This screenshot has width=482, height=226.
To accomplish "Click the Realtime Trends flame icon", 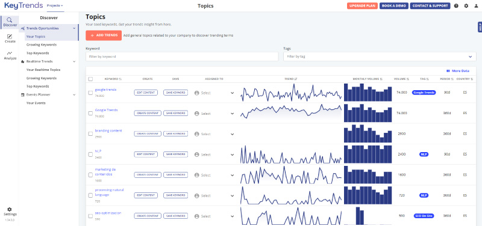I will (x=23, y=61).
